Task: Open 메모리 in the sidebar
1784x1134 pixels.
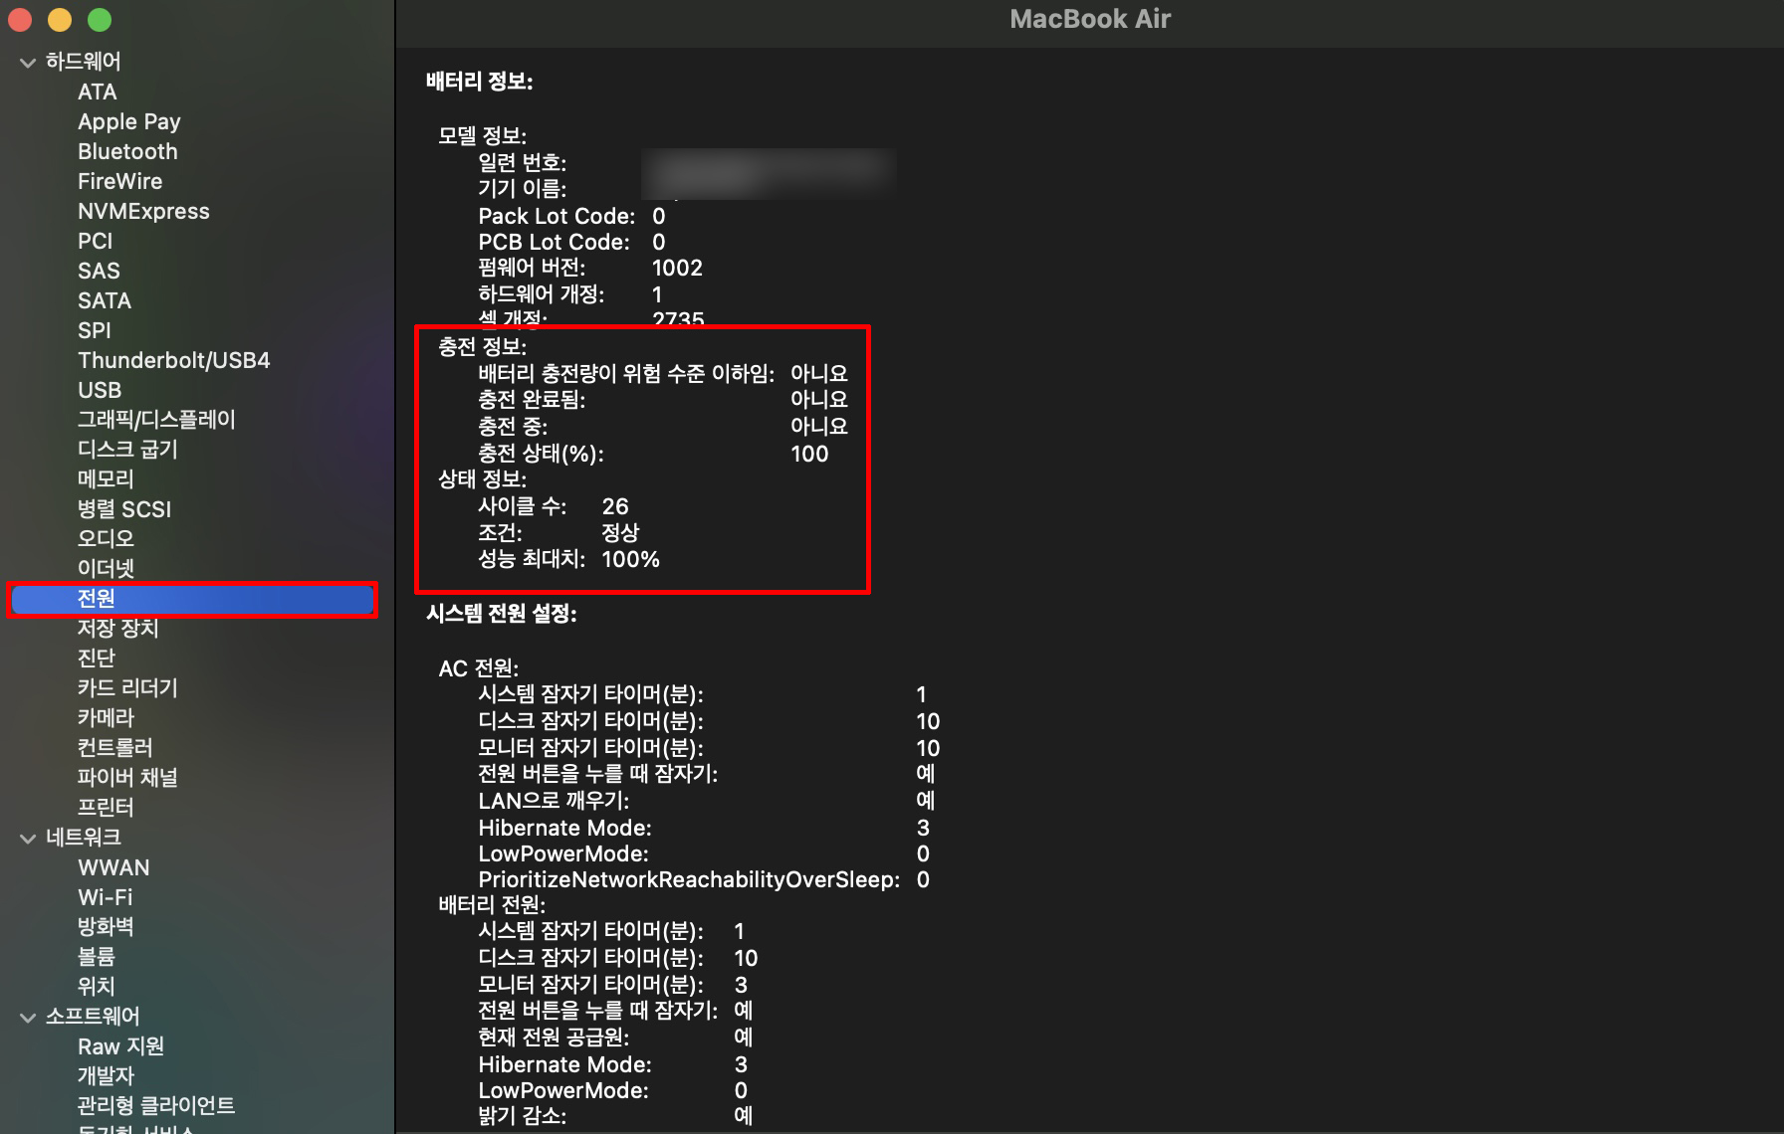Action: (106, 479)
